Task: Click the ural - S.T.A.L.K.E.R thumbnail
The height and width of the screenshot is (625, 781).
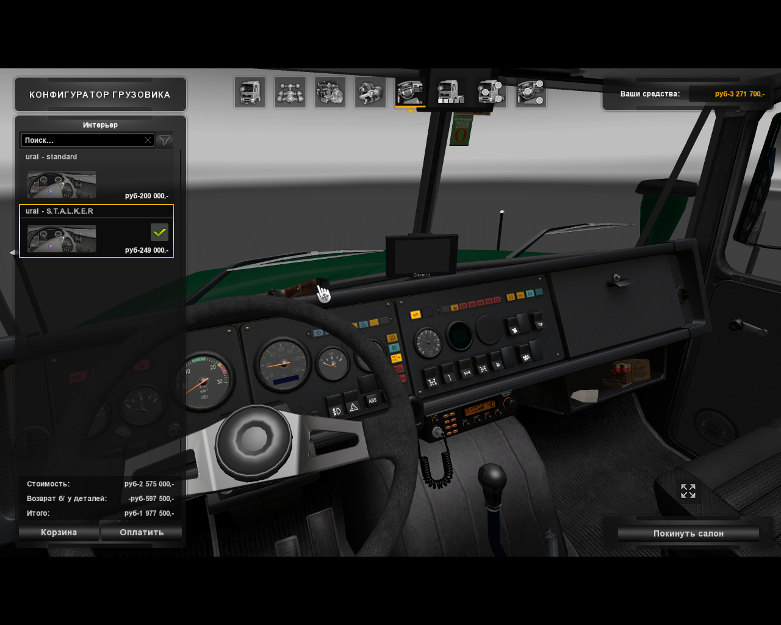Action: click(62, 239)
